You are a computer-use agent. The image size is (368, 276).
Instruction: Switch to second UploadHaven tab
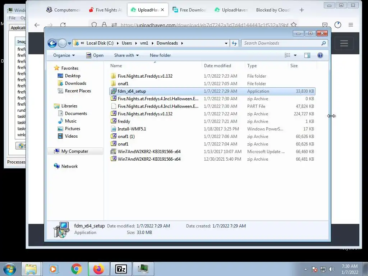(231, 10)
